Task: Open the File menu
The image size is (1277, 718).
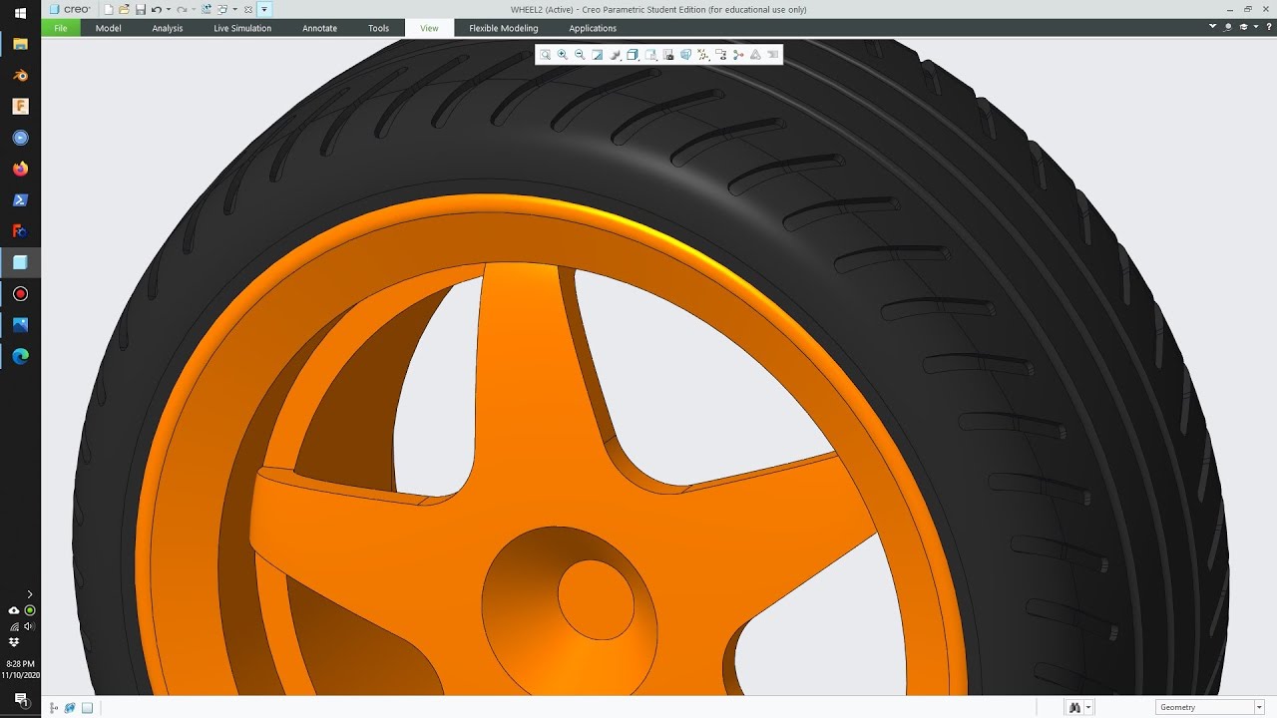Action: coord(61,28)
